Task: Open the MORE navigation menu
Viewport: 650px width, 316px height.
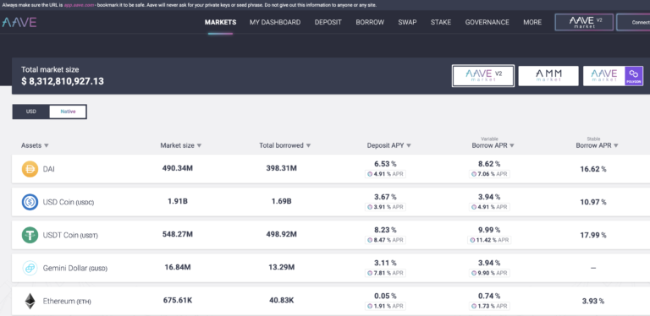Action: pos(532,22)
